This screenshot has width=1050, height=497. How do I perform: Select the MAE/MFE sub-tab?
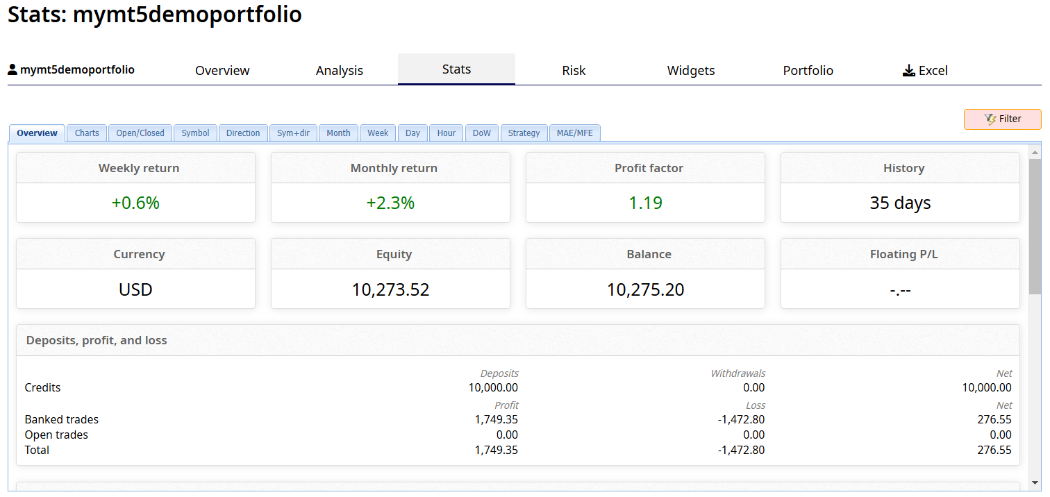pos(574,133)
